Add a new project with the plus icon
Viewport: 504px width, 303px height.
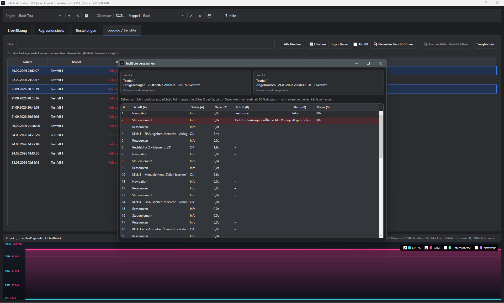point(69,16)
